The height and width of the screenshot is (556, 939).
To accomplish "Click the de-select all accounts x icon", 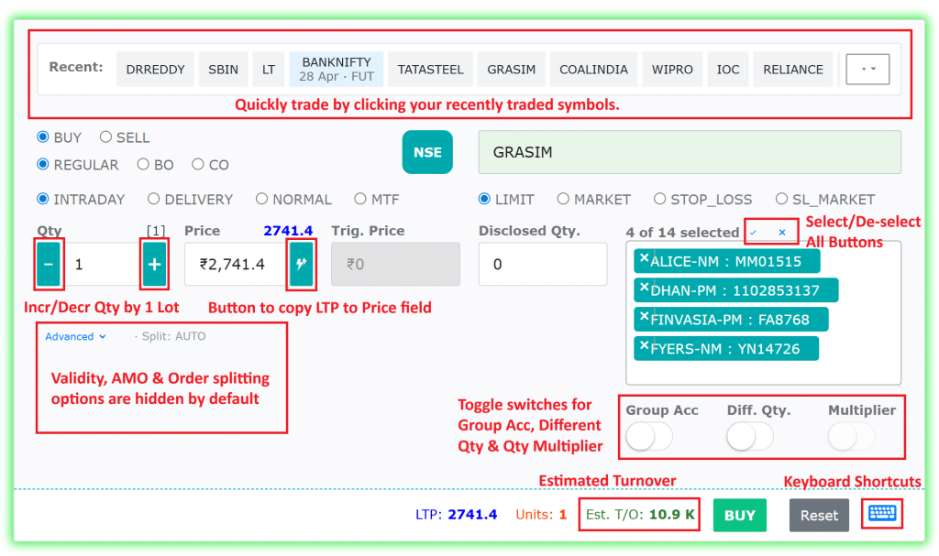I will (781, 233).
